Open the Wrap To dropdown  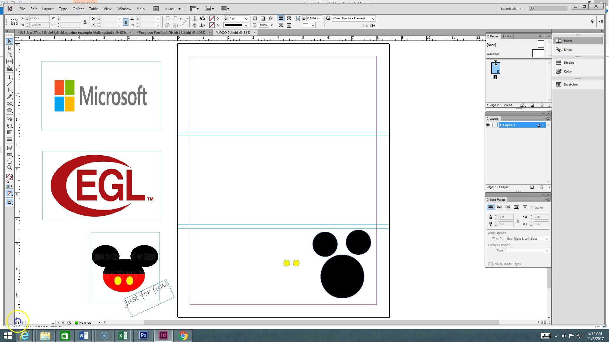click(x=546, y=238)
